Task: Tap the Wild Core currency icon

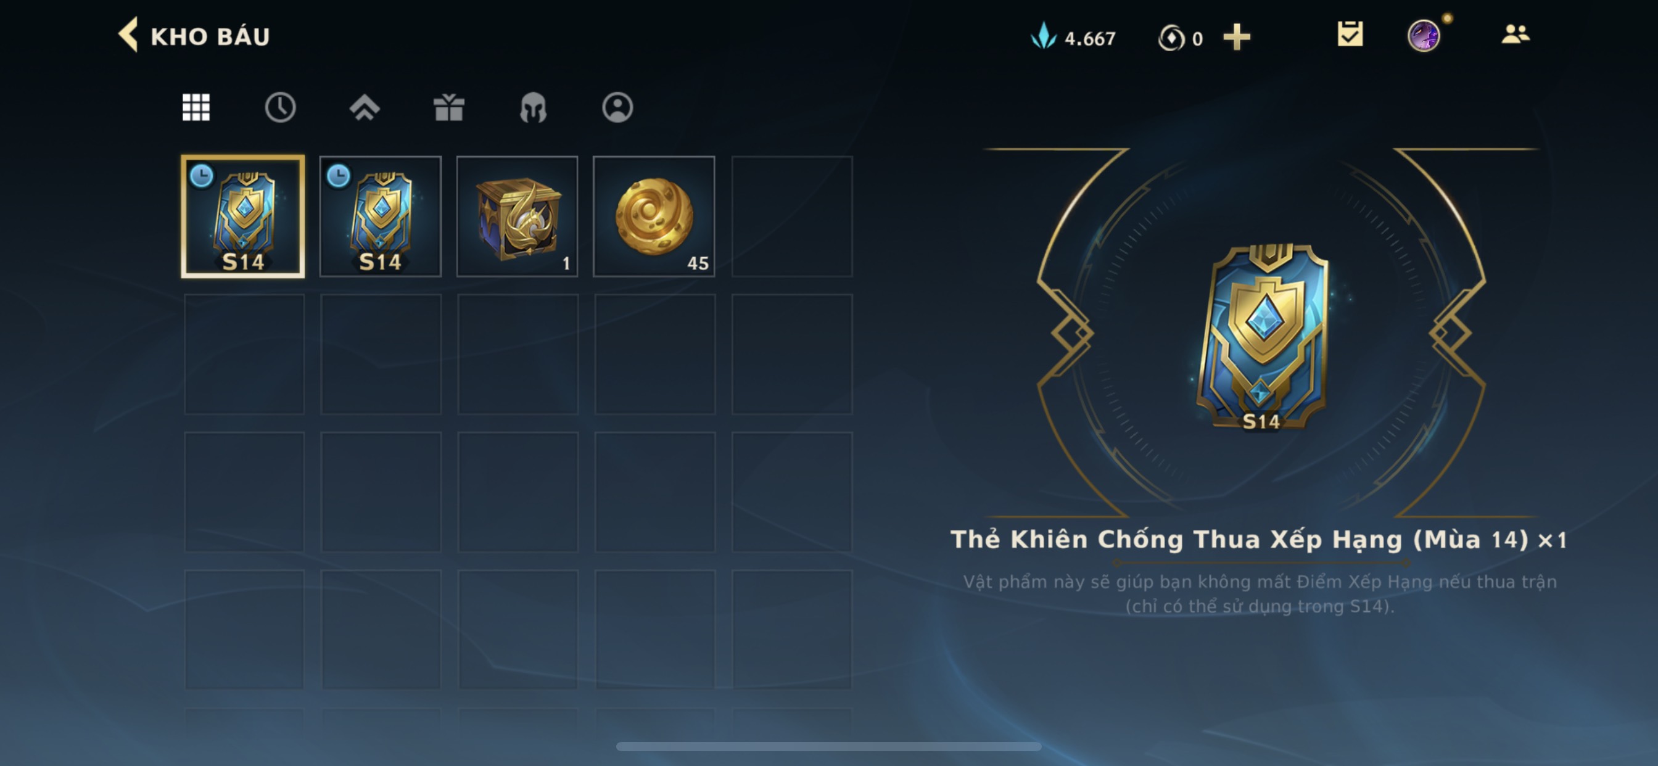Action: click(x=1171, y=38)
